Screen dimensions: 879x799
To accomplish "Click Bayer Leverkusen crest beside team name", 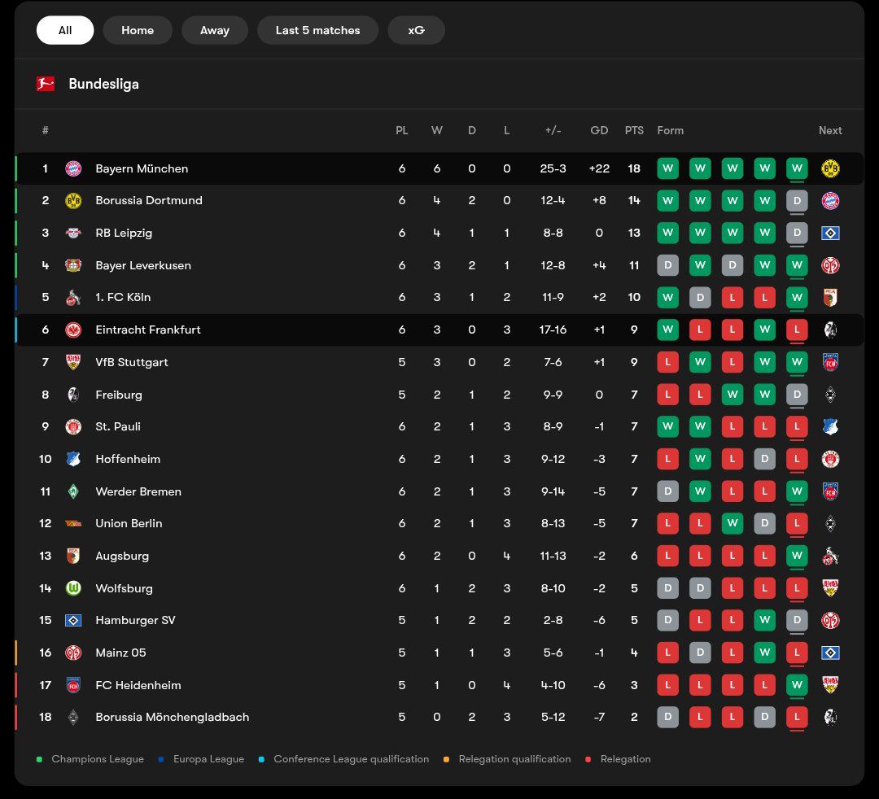I will click(x=73, y=265).
